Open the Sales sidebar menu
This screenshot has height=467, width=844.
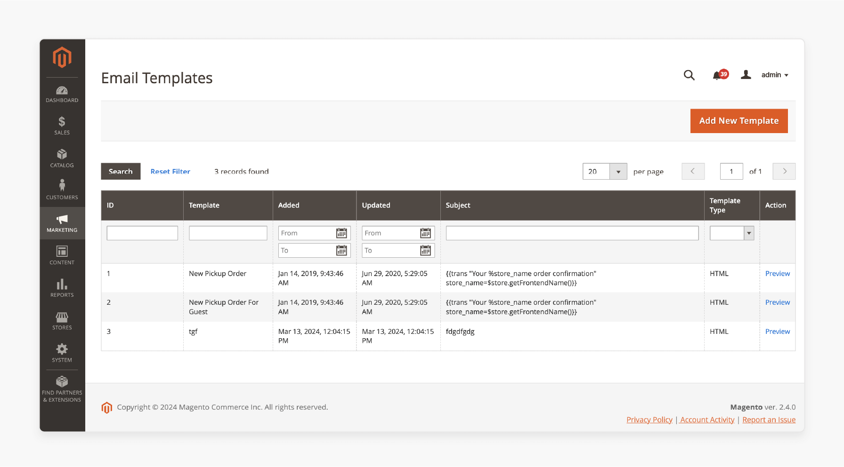[x=62, y=126]
